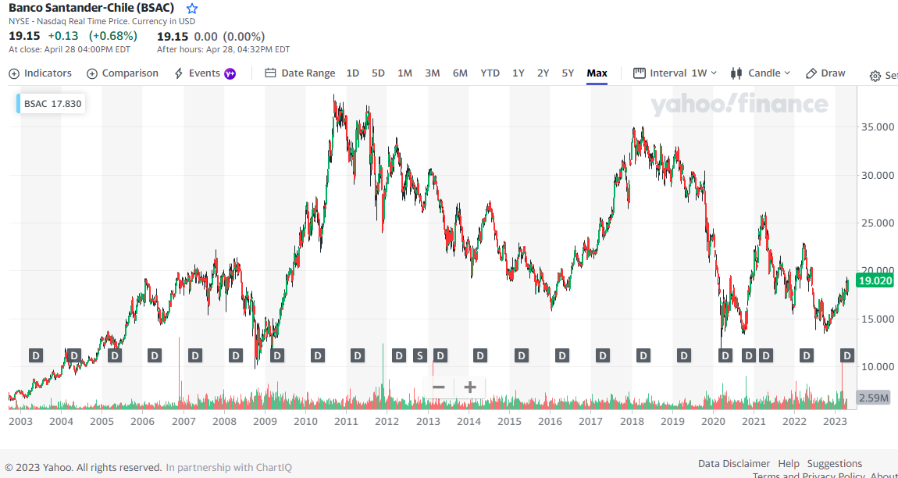898x478 pixels.
Task: Click the purple Y+ premium badge
Action: click(230, 73)
